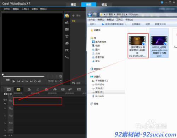Click New Folder in Explorer toolbar

[160, 24]
